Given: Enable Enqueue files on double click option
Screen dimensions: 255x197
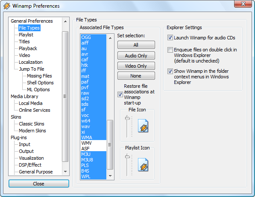Looking at the screenshot, I should point(170,50).
